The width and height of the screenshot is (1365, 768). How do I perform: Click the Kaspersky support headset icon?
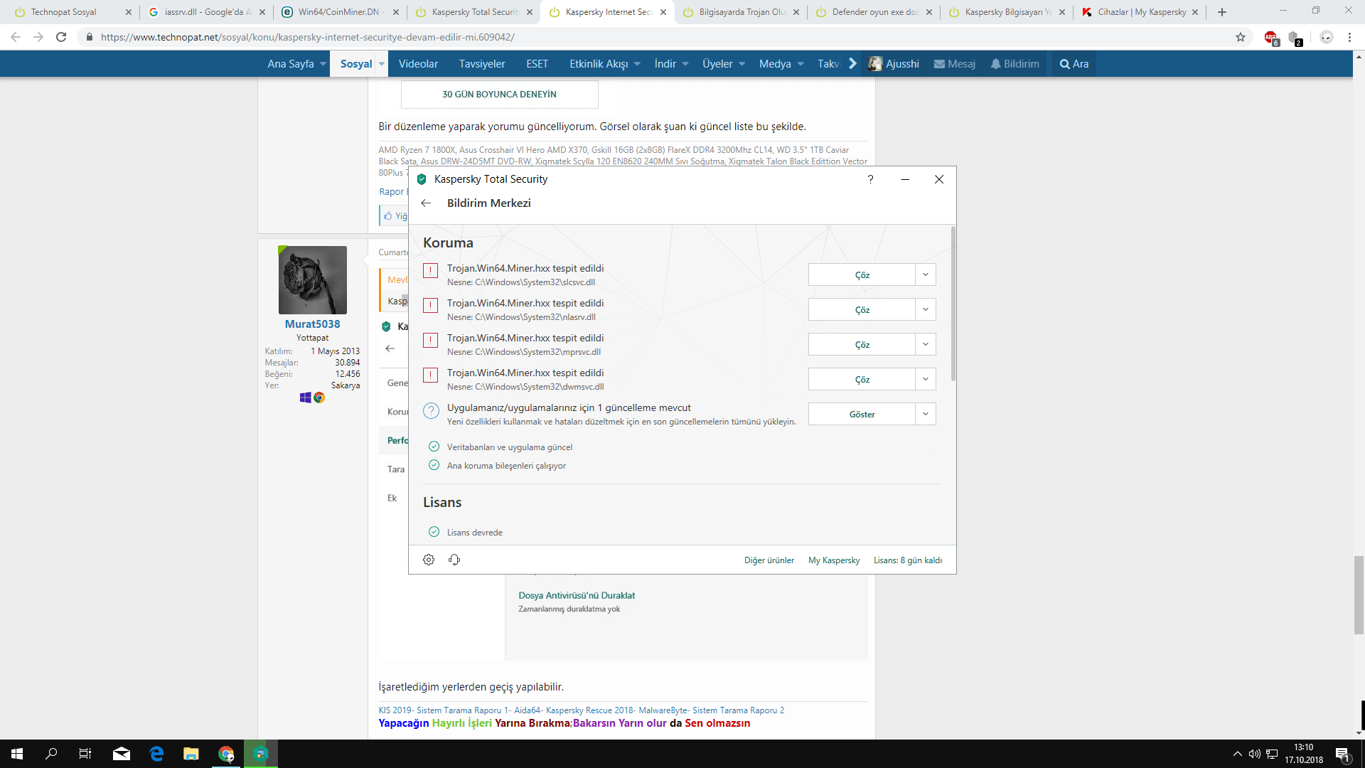454,560
